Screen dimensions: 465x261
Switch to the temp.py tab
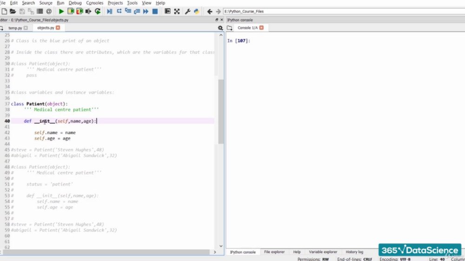coord(15,28)
